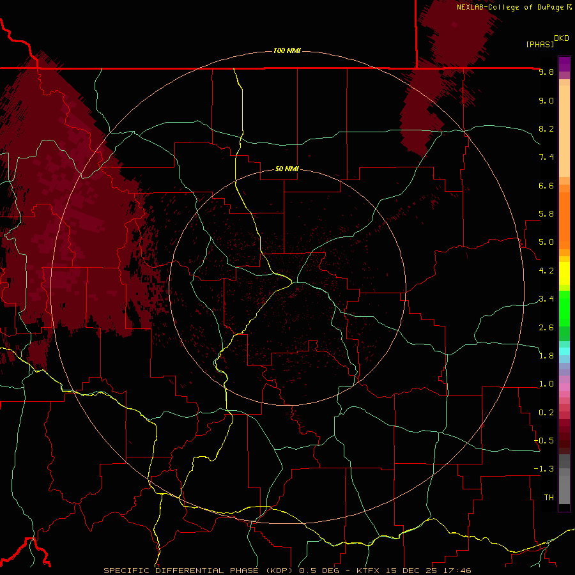Click the 9.8 color scale value
This screenshot has width=575, height=575.
click(546, 72)
